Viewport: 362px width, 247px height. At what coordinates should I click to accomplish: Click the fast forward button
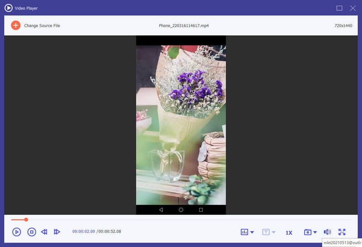[57, 232]
